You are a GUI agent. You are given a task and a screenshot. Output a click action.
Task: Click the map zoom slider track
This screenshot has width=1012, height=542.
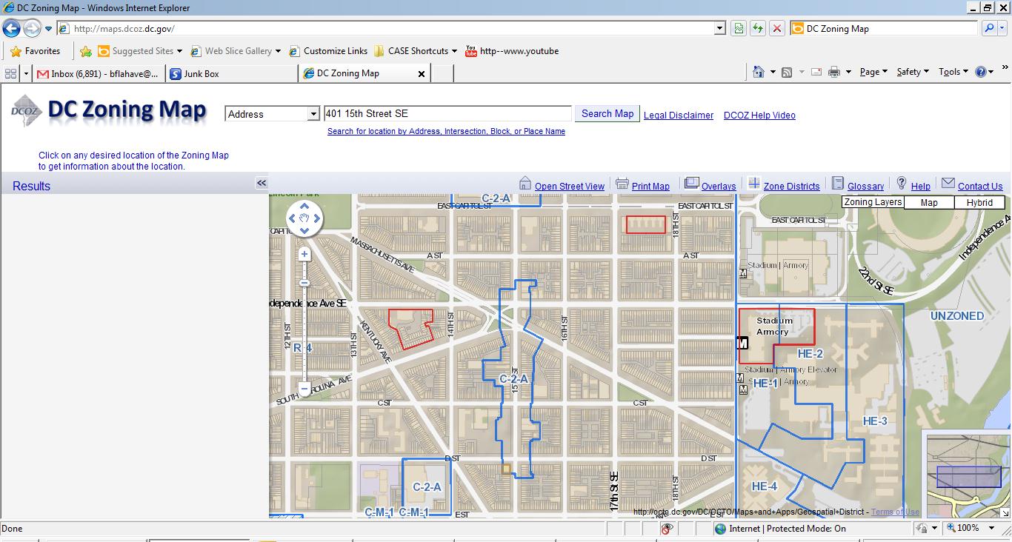304,333
